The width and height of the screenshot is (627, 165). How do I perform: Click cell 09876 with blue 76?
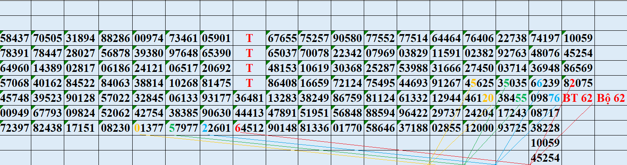545,98
